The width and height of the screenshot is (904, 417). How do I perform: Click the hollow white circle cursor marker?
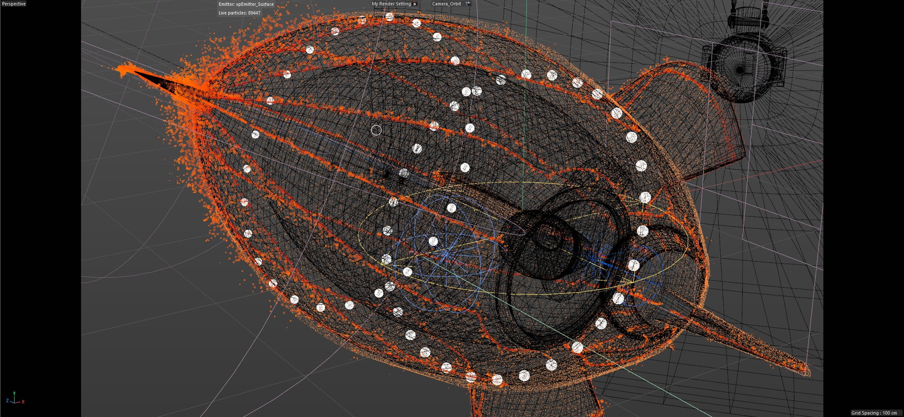pos(376,130)
